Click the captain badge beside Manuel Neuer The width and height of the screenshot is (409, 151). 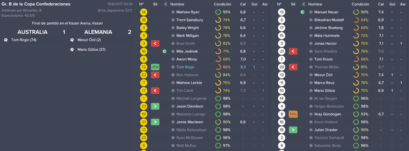click(302, 12)
